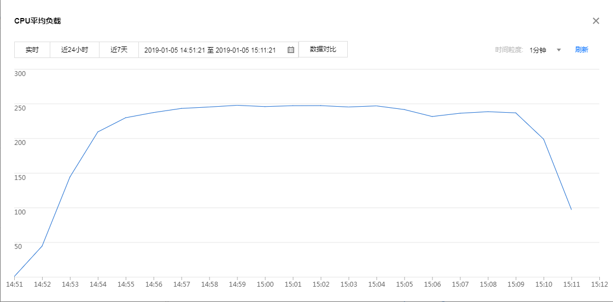Select the peak data point at 14:59
The width and height of the screenshot is (613, 302).
click(237, 105)
